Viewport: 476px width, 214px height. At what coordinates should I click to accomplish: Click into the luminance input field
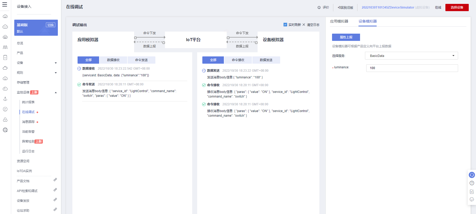412,68
